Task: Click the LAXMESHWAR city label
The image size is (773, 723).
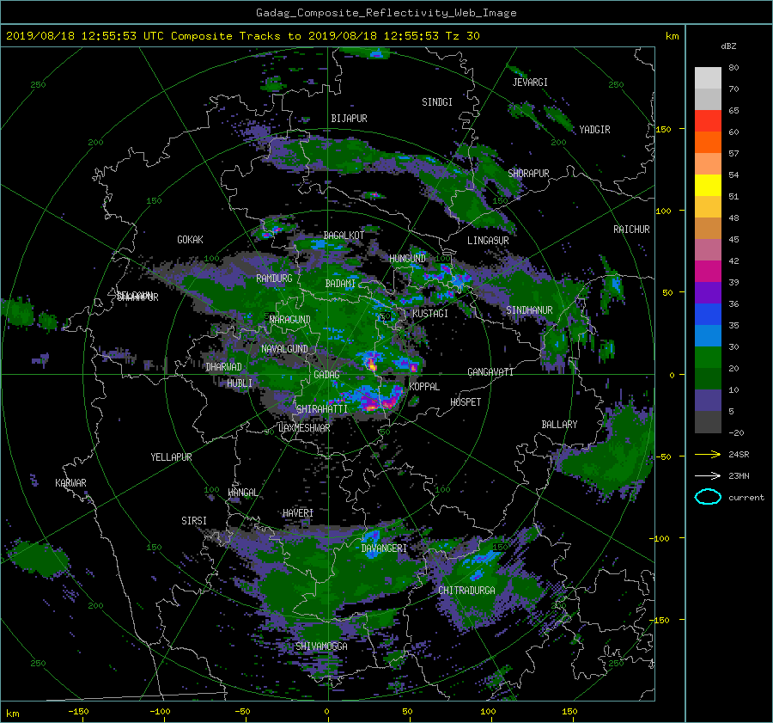Action: pos(304,428)
